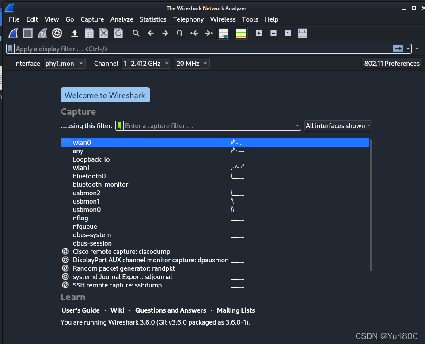Go to specified packet
Viewport: 425px width, 344px height.
pos(179,33)
